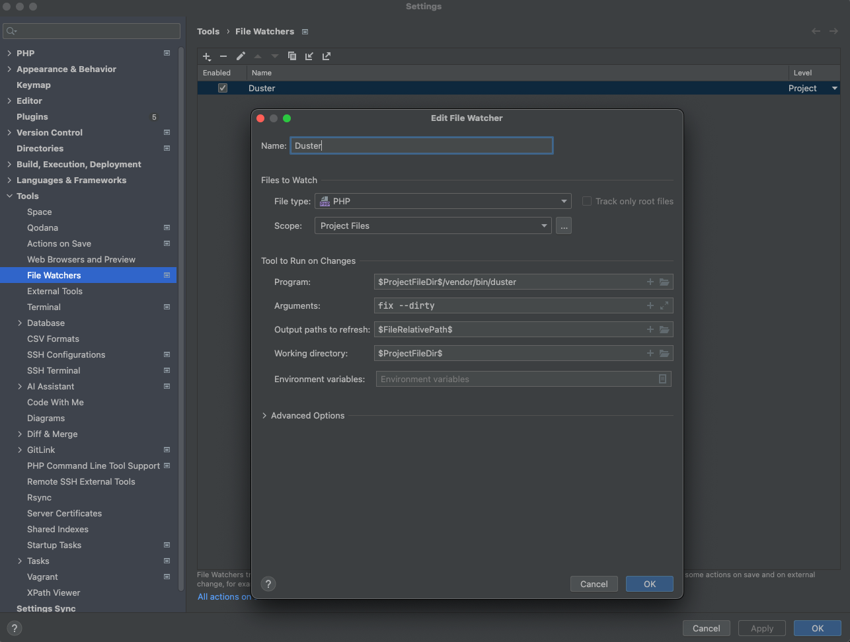
Task: Click the Name field containing Duster
Action: 421,145
